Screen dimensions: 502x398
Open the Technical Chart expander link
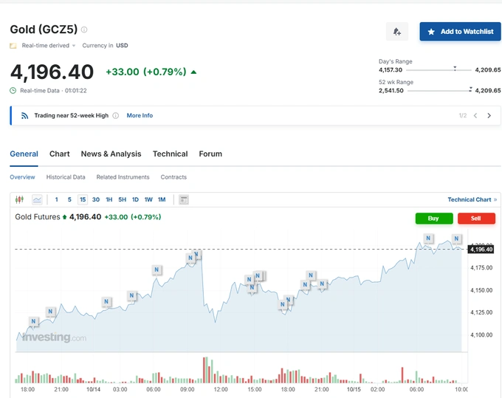tap(472, 199)
